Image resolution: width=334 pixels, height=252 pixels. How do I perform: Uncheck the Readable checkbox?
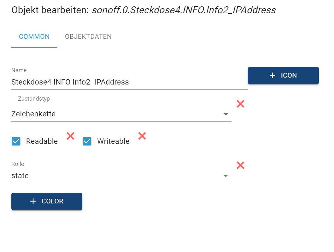(x=16, y=141)
